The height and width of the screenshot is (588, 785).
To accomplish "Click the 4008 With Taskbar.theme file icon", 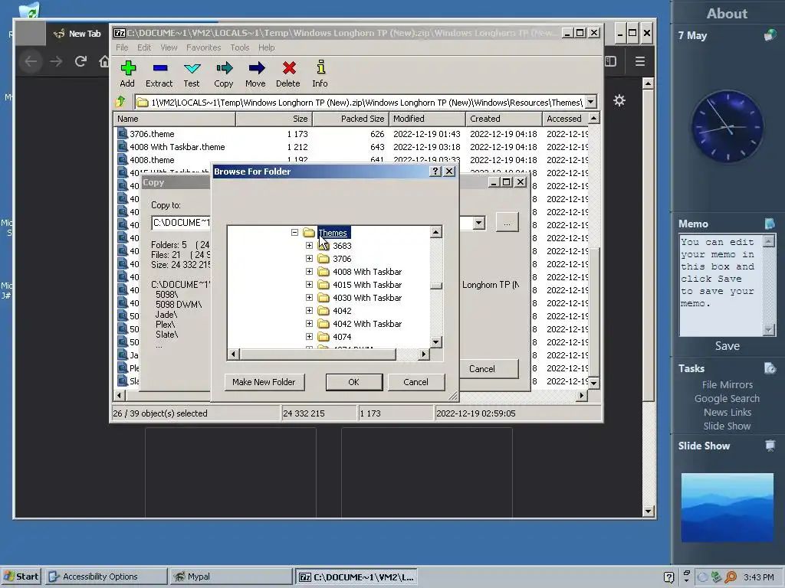I will [122, 146].
